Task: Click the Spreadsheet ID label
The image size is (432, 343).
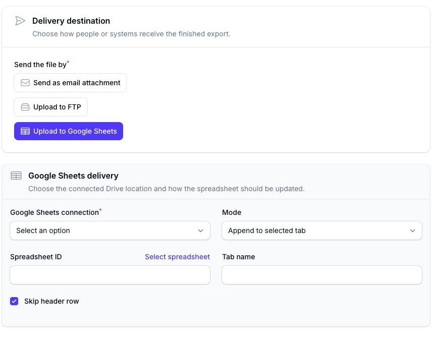Action: click(36, 257)
